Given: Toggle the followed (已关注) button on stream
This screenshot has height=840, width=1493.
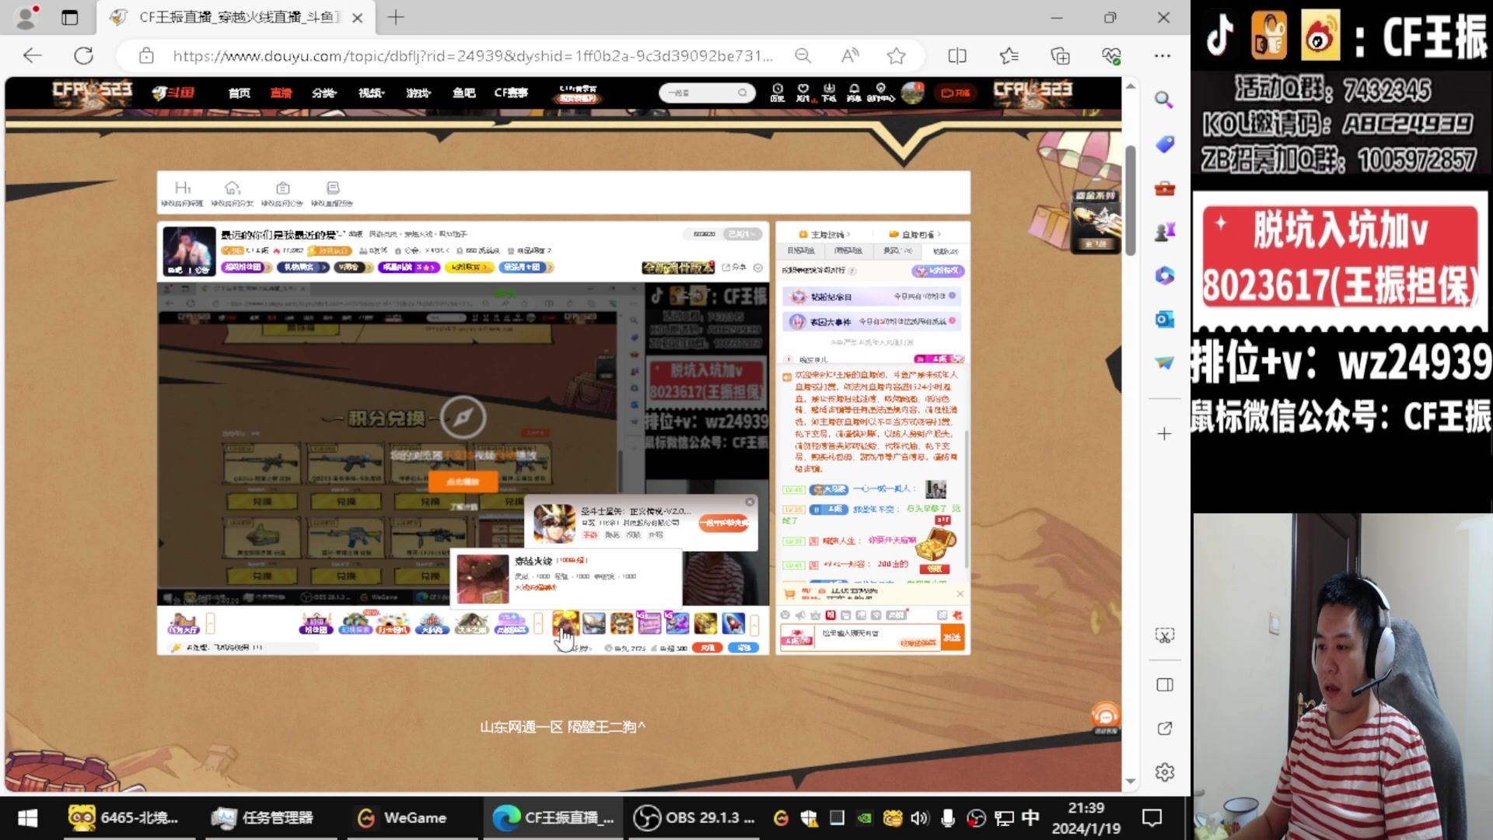Looking at the screenshot, I should click(741, 234).
